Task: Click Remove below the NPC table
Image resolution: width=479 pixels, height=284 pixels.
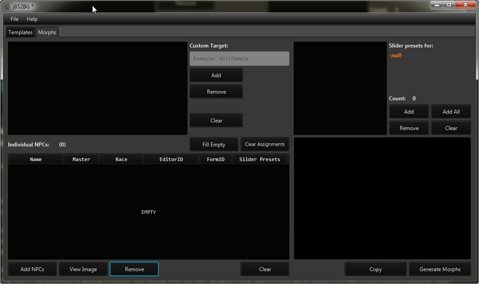Action: [134, 269]
